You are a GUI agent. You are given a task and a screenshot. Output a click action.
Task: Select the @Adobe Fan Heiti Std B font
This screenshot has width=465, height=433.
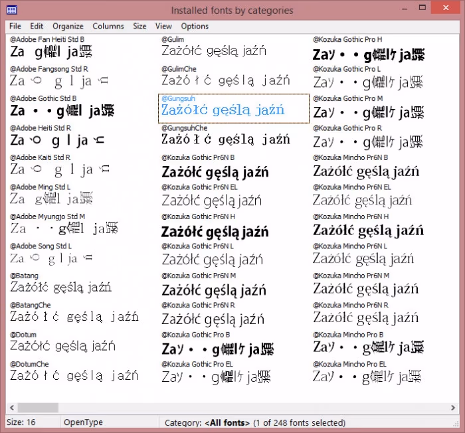pos(82,49)
